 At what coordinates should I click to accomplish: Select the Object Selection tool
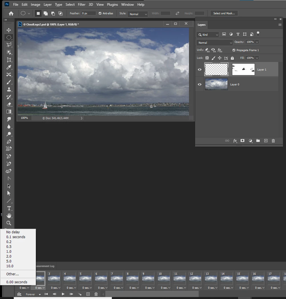click(9, 52)
